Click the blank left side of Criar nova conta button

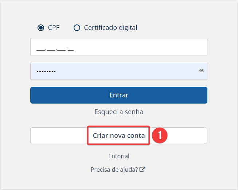tap(59, 136)
